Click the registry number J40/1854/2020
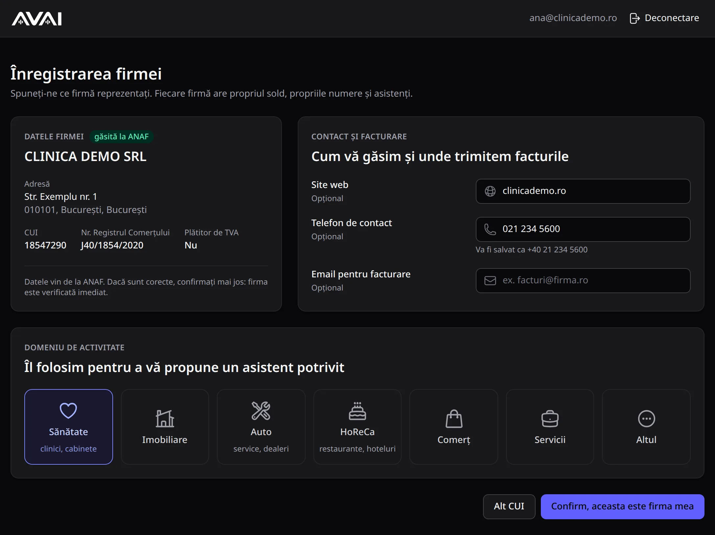Screen dimensions: 715x535 coord(112,245)
